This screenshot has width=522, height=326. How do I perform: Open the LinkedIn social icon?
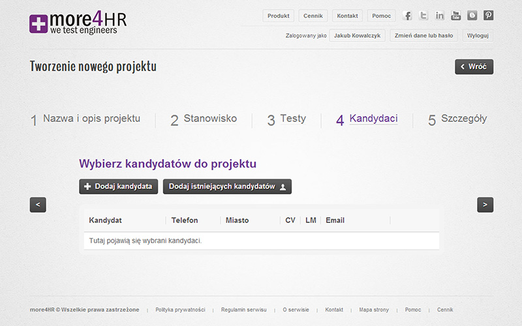[439, 16]
